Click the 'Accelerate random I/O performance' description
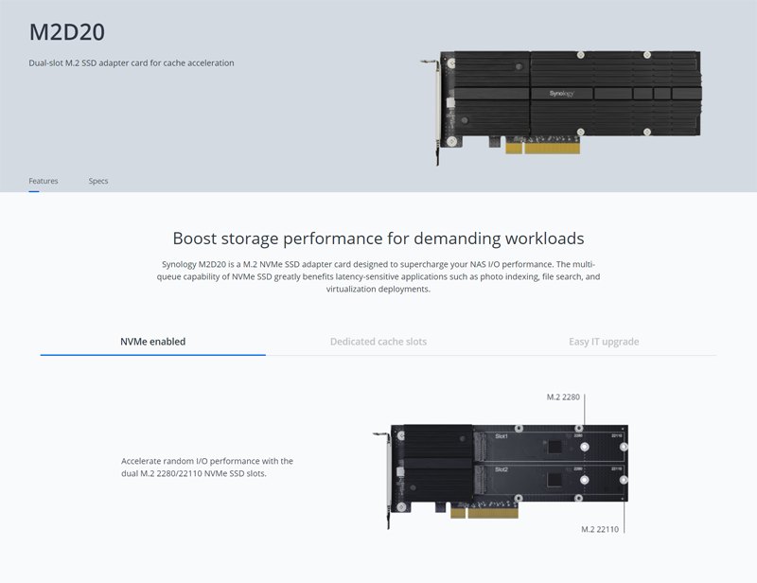Viewport: 757px width, 583px height. pos(207,468)
